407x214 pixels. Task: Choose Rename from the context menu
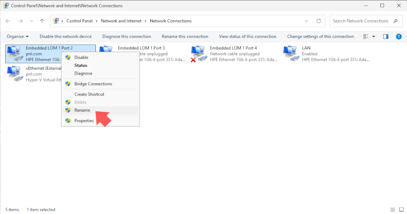click(82, 110)
